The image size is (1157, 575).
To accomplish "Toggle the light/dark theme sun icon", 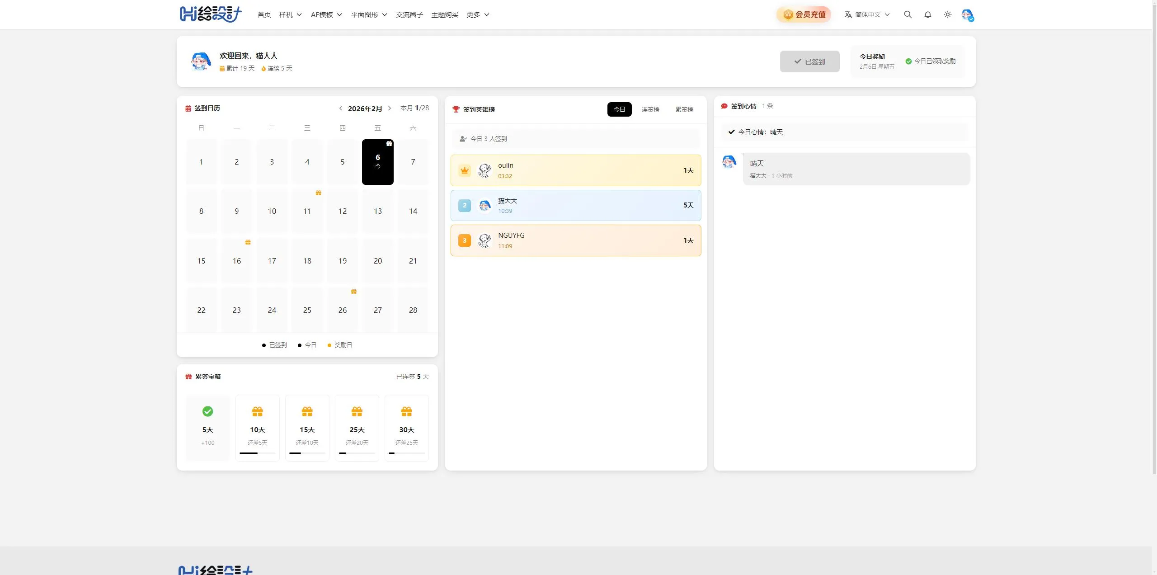I will (947, 14).
